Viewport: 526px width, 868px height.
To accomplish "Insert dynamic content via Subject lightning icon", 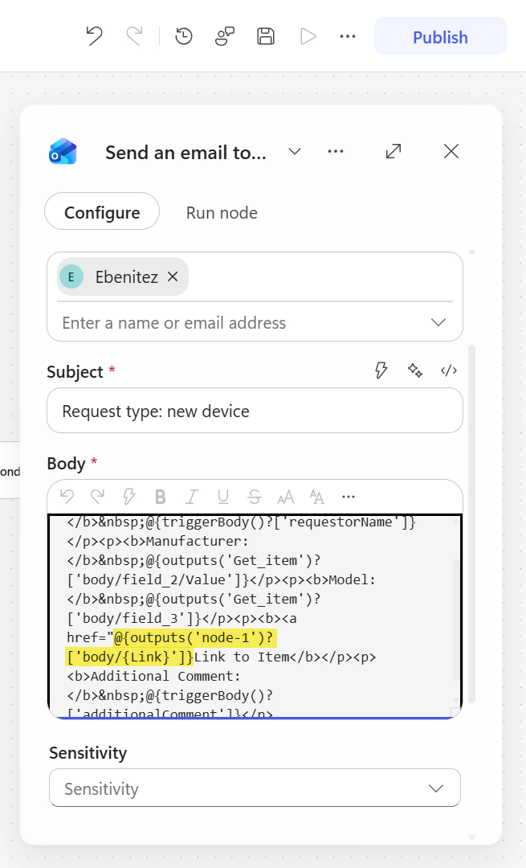I will (x=381, y=371).
